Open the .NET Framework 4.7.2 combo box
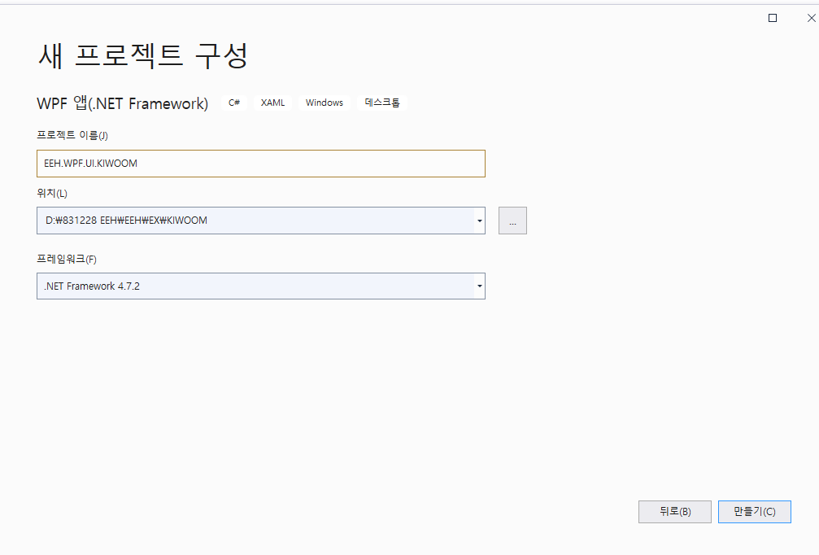Viewport: 819px width, 555px height. [260, 286]
